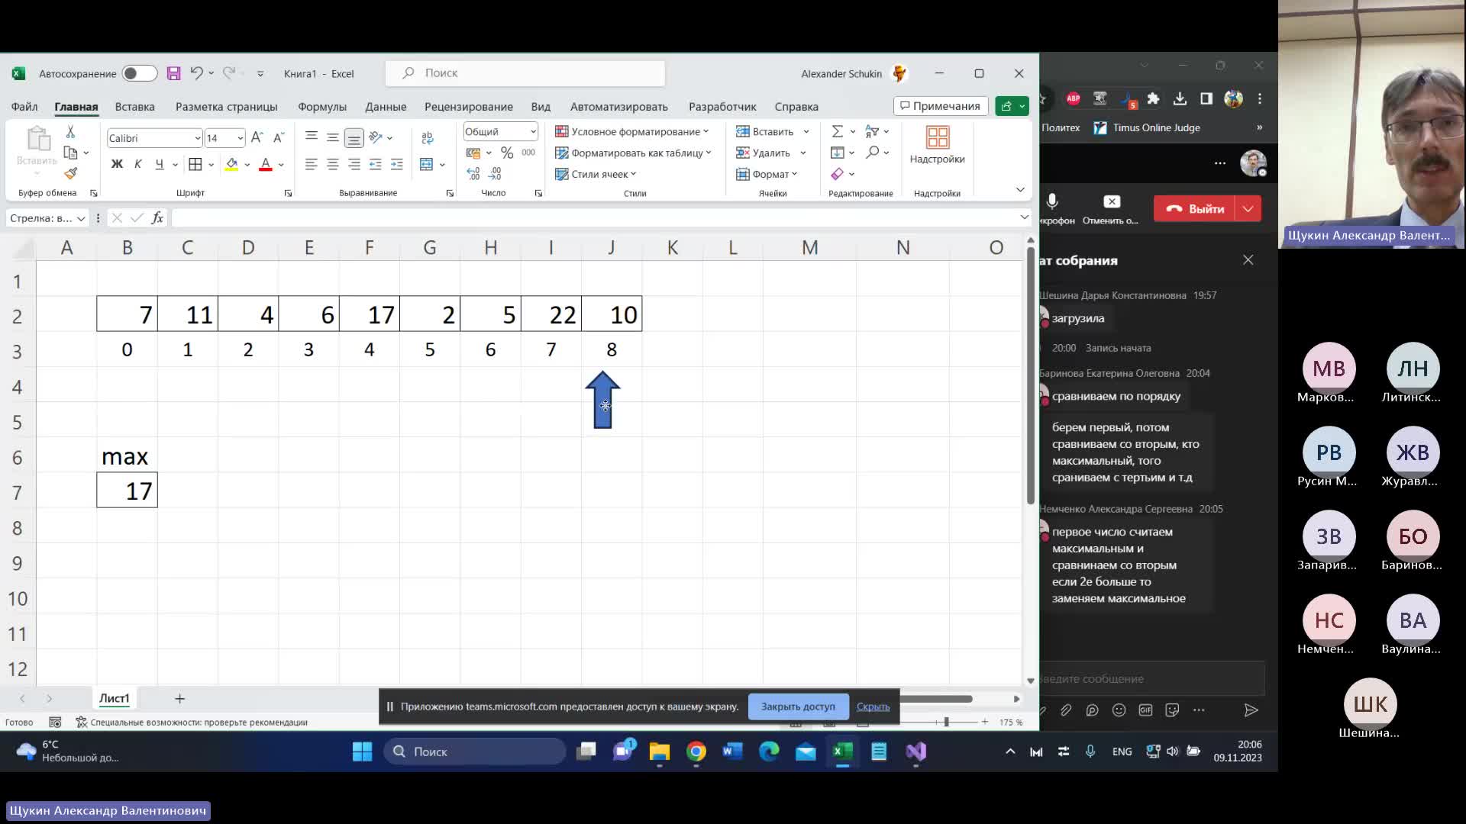Switch to the Вставка ribbon tab
Image resolution: width=1466 pixels, height=824 pixels.
[134, 107]
